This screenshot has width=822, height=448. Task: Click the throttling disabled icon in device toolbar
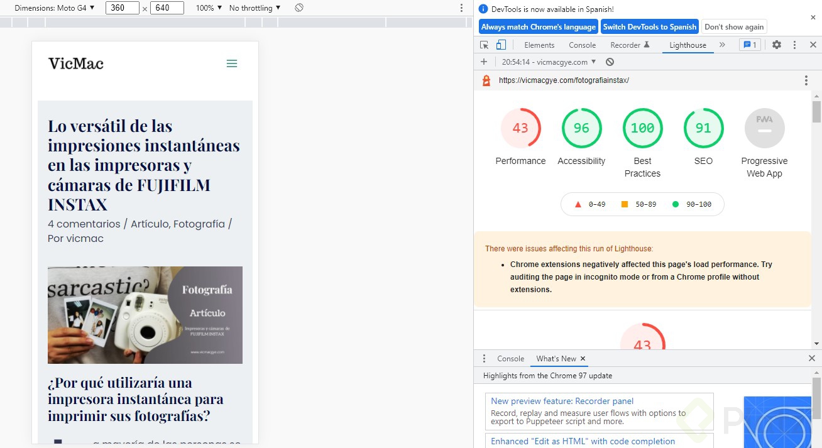point(299,8)
